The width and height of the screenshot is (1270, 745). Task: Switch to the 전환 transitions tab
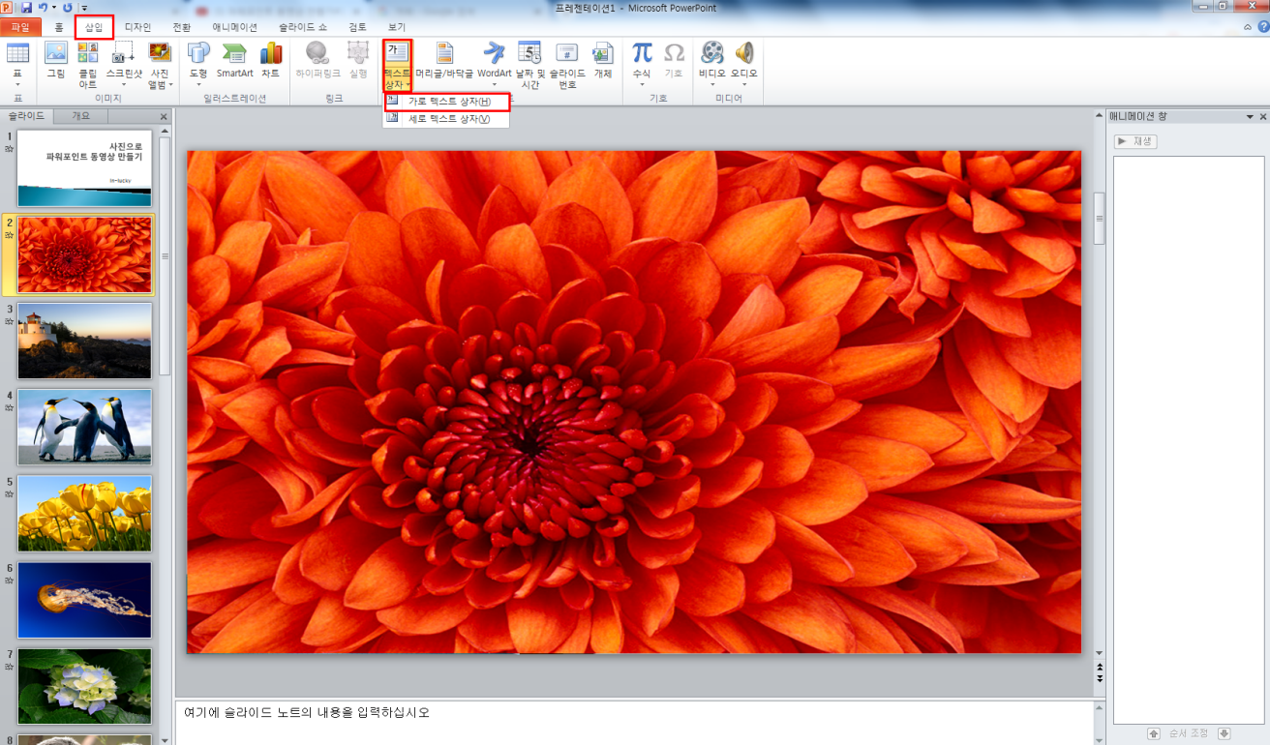click(181, 27)
